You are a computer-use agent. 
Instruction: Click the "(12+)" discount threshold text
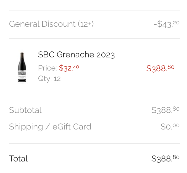[86, 24]
